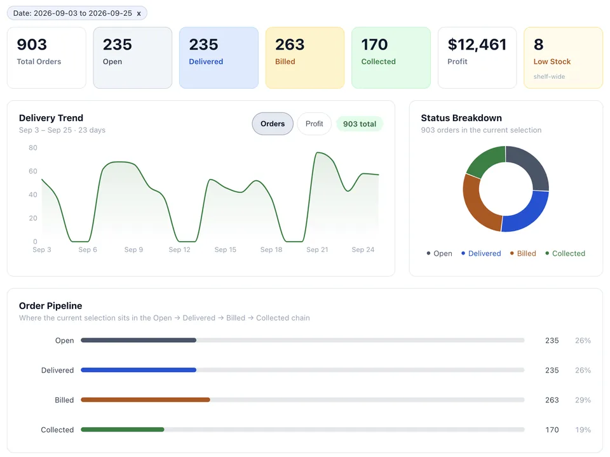
Task: Open the Low Stock 8 card
Action: tap(564, 58)
